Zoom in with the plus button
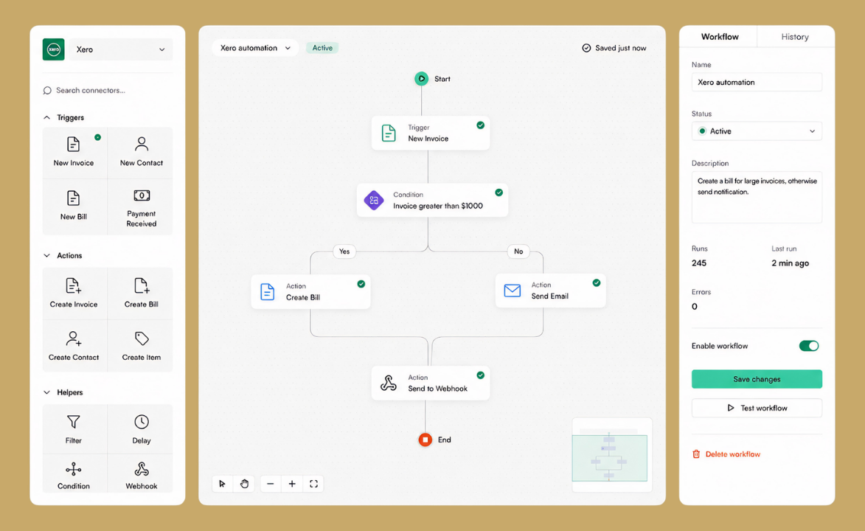The height and width of the screenshot is (531, 865). [292, 484]
